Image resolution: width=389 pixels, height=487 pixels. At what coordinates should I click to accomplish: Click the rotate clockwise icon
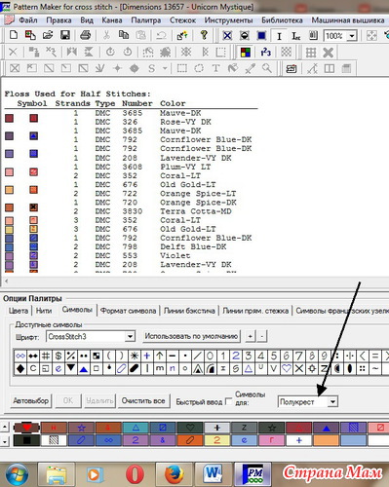[x=128, y=52]
